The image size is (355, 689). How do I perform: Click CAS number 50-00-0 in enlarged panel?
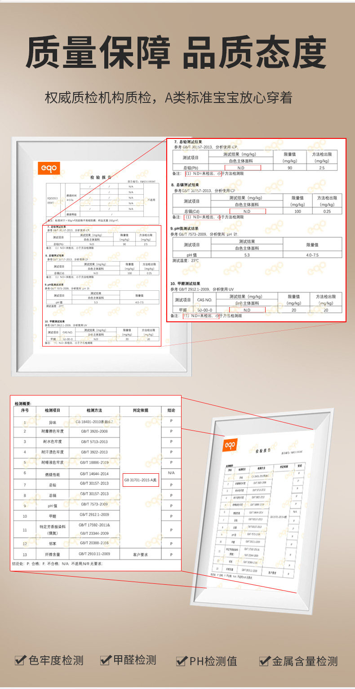[x=204, y=310]
